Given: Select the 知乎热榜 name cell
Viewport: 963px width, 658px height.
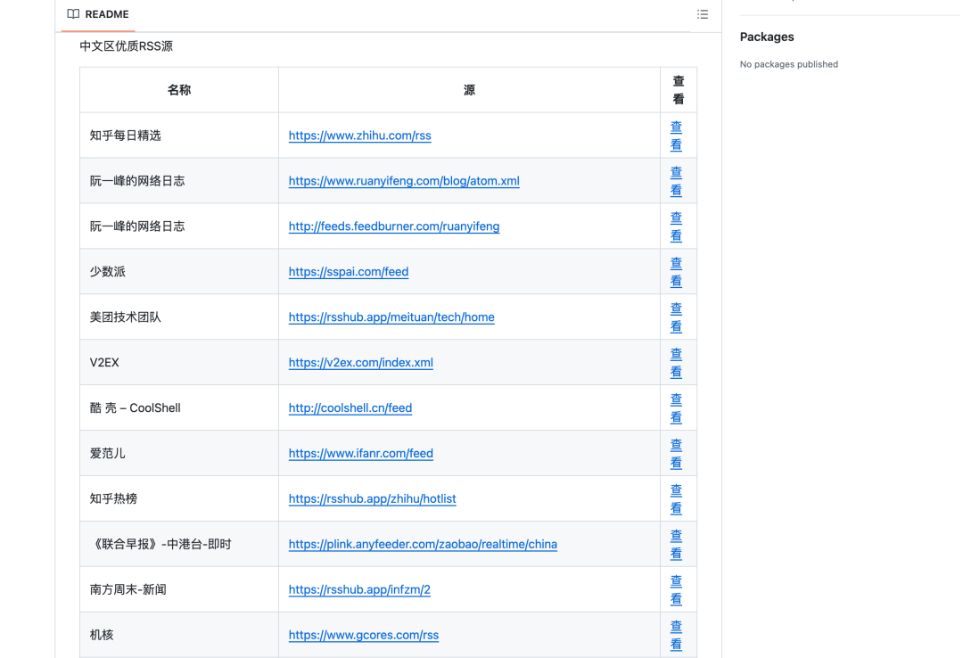Looking at the screenshot, I should pos(179,499).
